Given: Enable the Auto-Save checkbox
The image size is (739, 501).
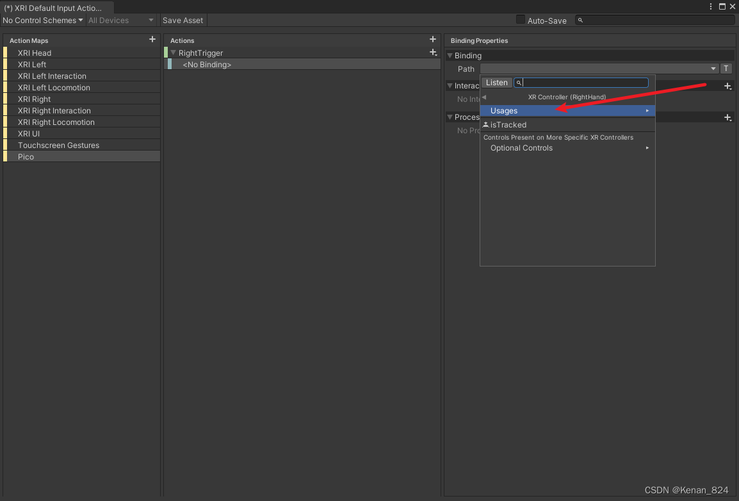Looking at the screenshot, I should click(520, 20).
